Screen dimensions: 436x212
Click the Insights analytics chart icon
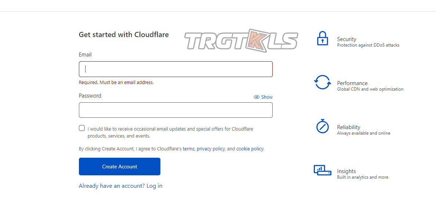[x=322, y=170]
